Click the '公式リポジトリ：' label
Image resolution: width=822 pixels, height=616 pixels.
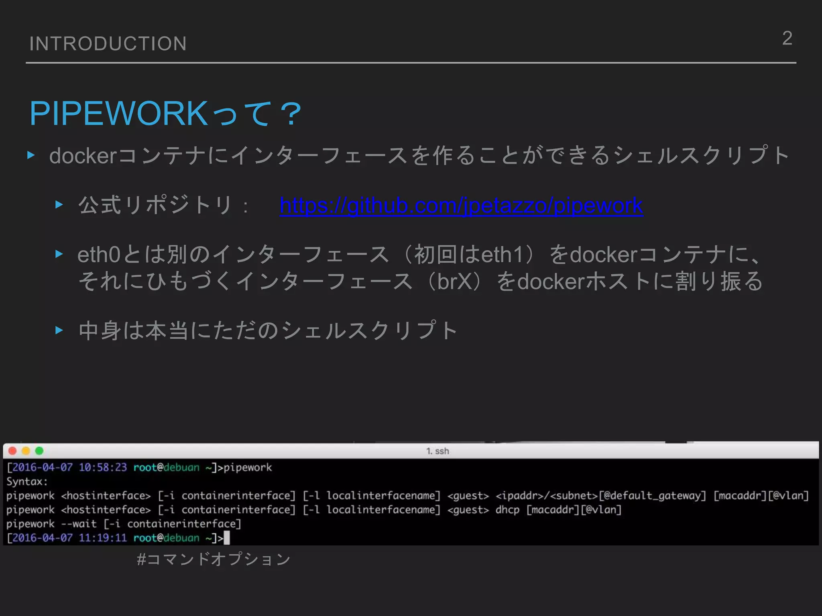[164, 206]
